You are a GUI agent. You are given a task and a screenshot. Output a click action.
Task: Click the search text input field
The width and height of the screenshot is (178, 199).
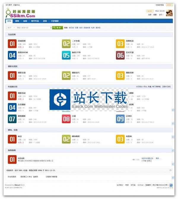click(x=33, y=28)
